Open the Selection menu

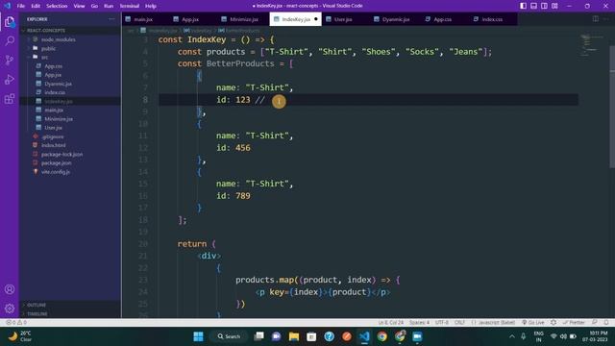(57, 6)
